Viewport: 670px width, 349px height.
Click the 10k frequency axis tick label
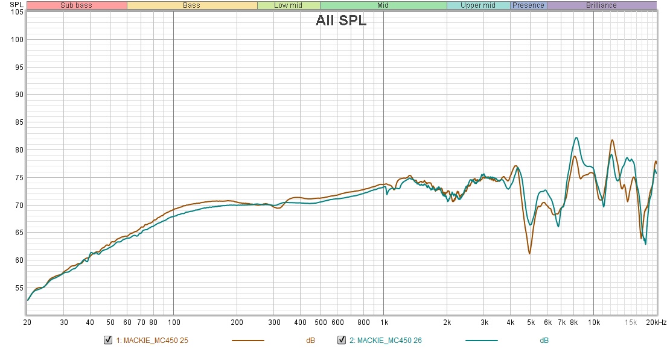[594, 322]
